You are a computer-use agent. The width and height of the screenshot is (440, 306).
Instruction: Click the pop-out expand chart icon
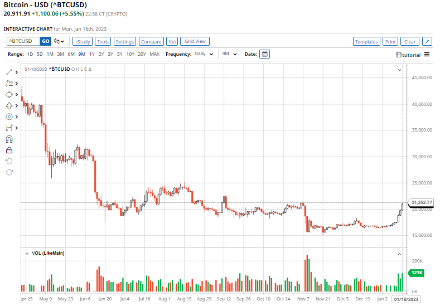coord(427,41)
